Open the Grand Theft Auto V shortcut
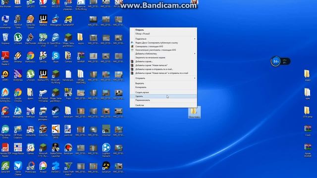This screenshot has width=317, height=178. [x=68, y=169]
